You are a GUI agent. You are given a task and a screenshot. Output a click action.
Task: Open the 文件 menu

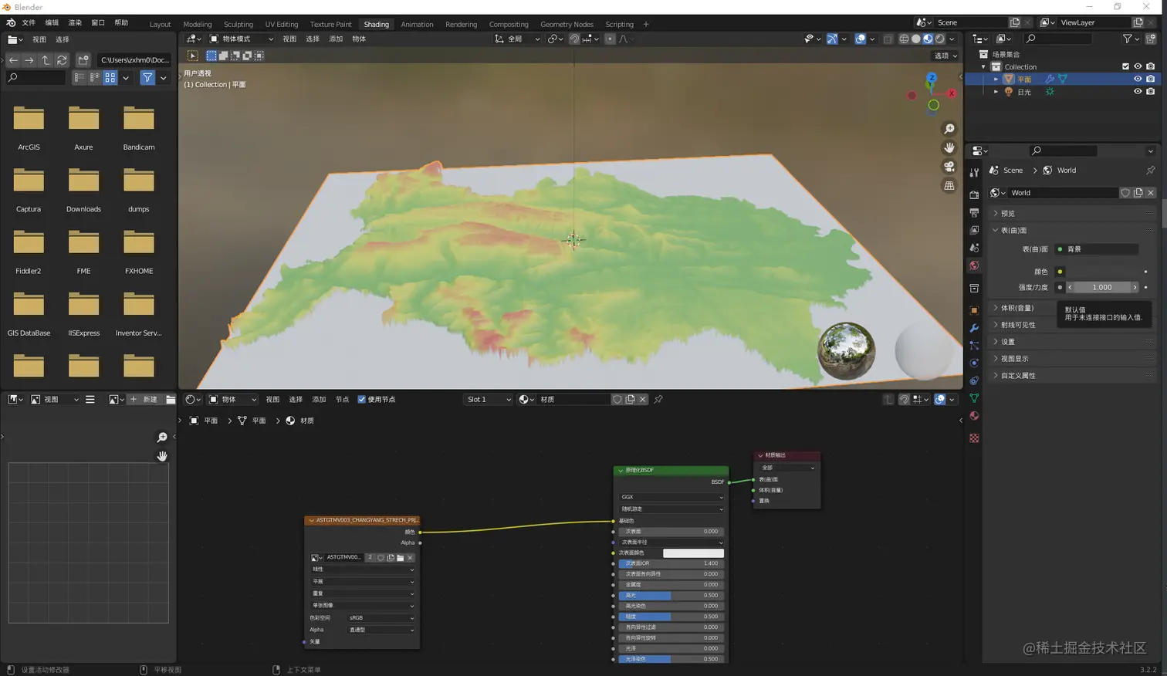click(x=29, y=23)
